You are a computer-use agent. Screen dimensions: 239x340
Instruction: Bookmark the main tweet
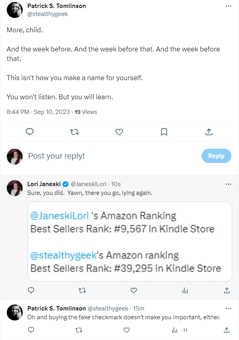[x=164, y=132]
